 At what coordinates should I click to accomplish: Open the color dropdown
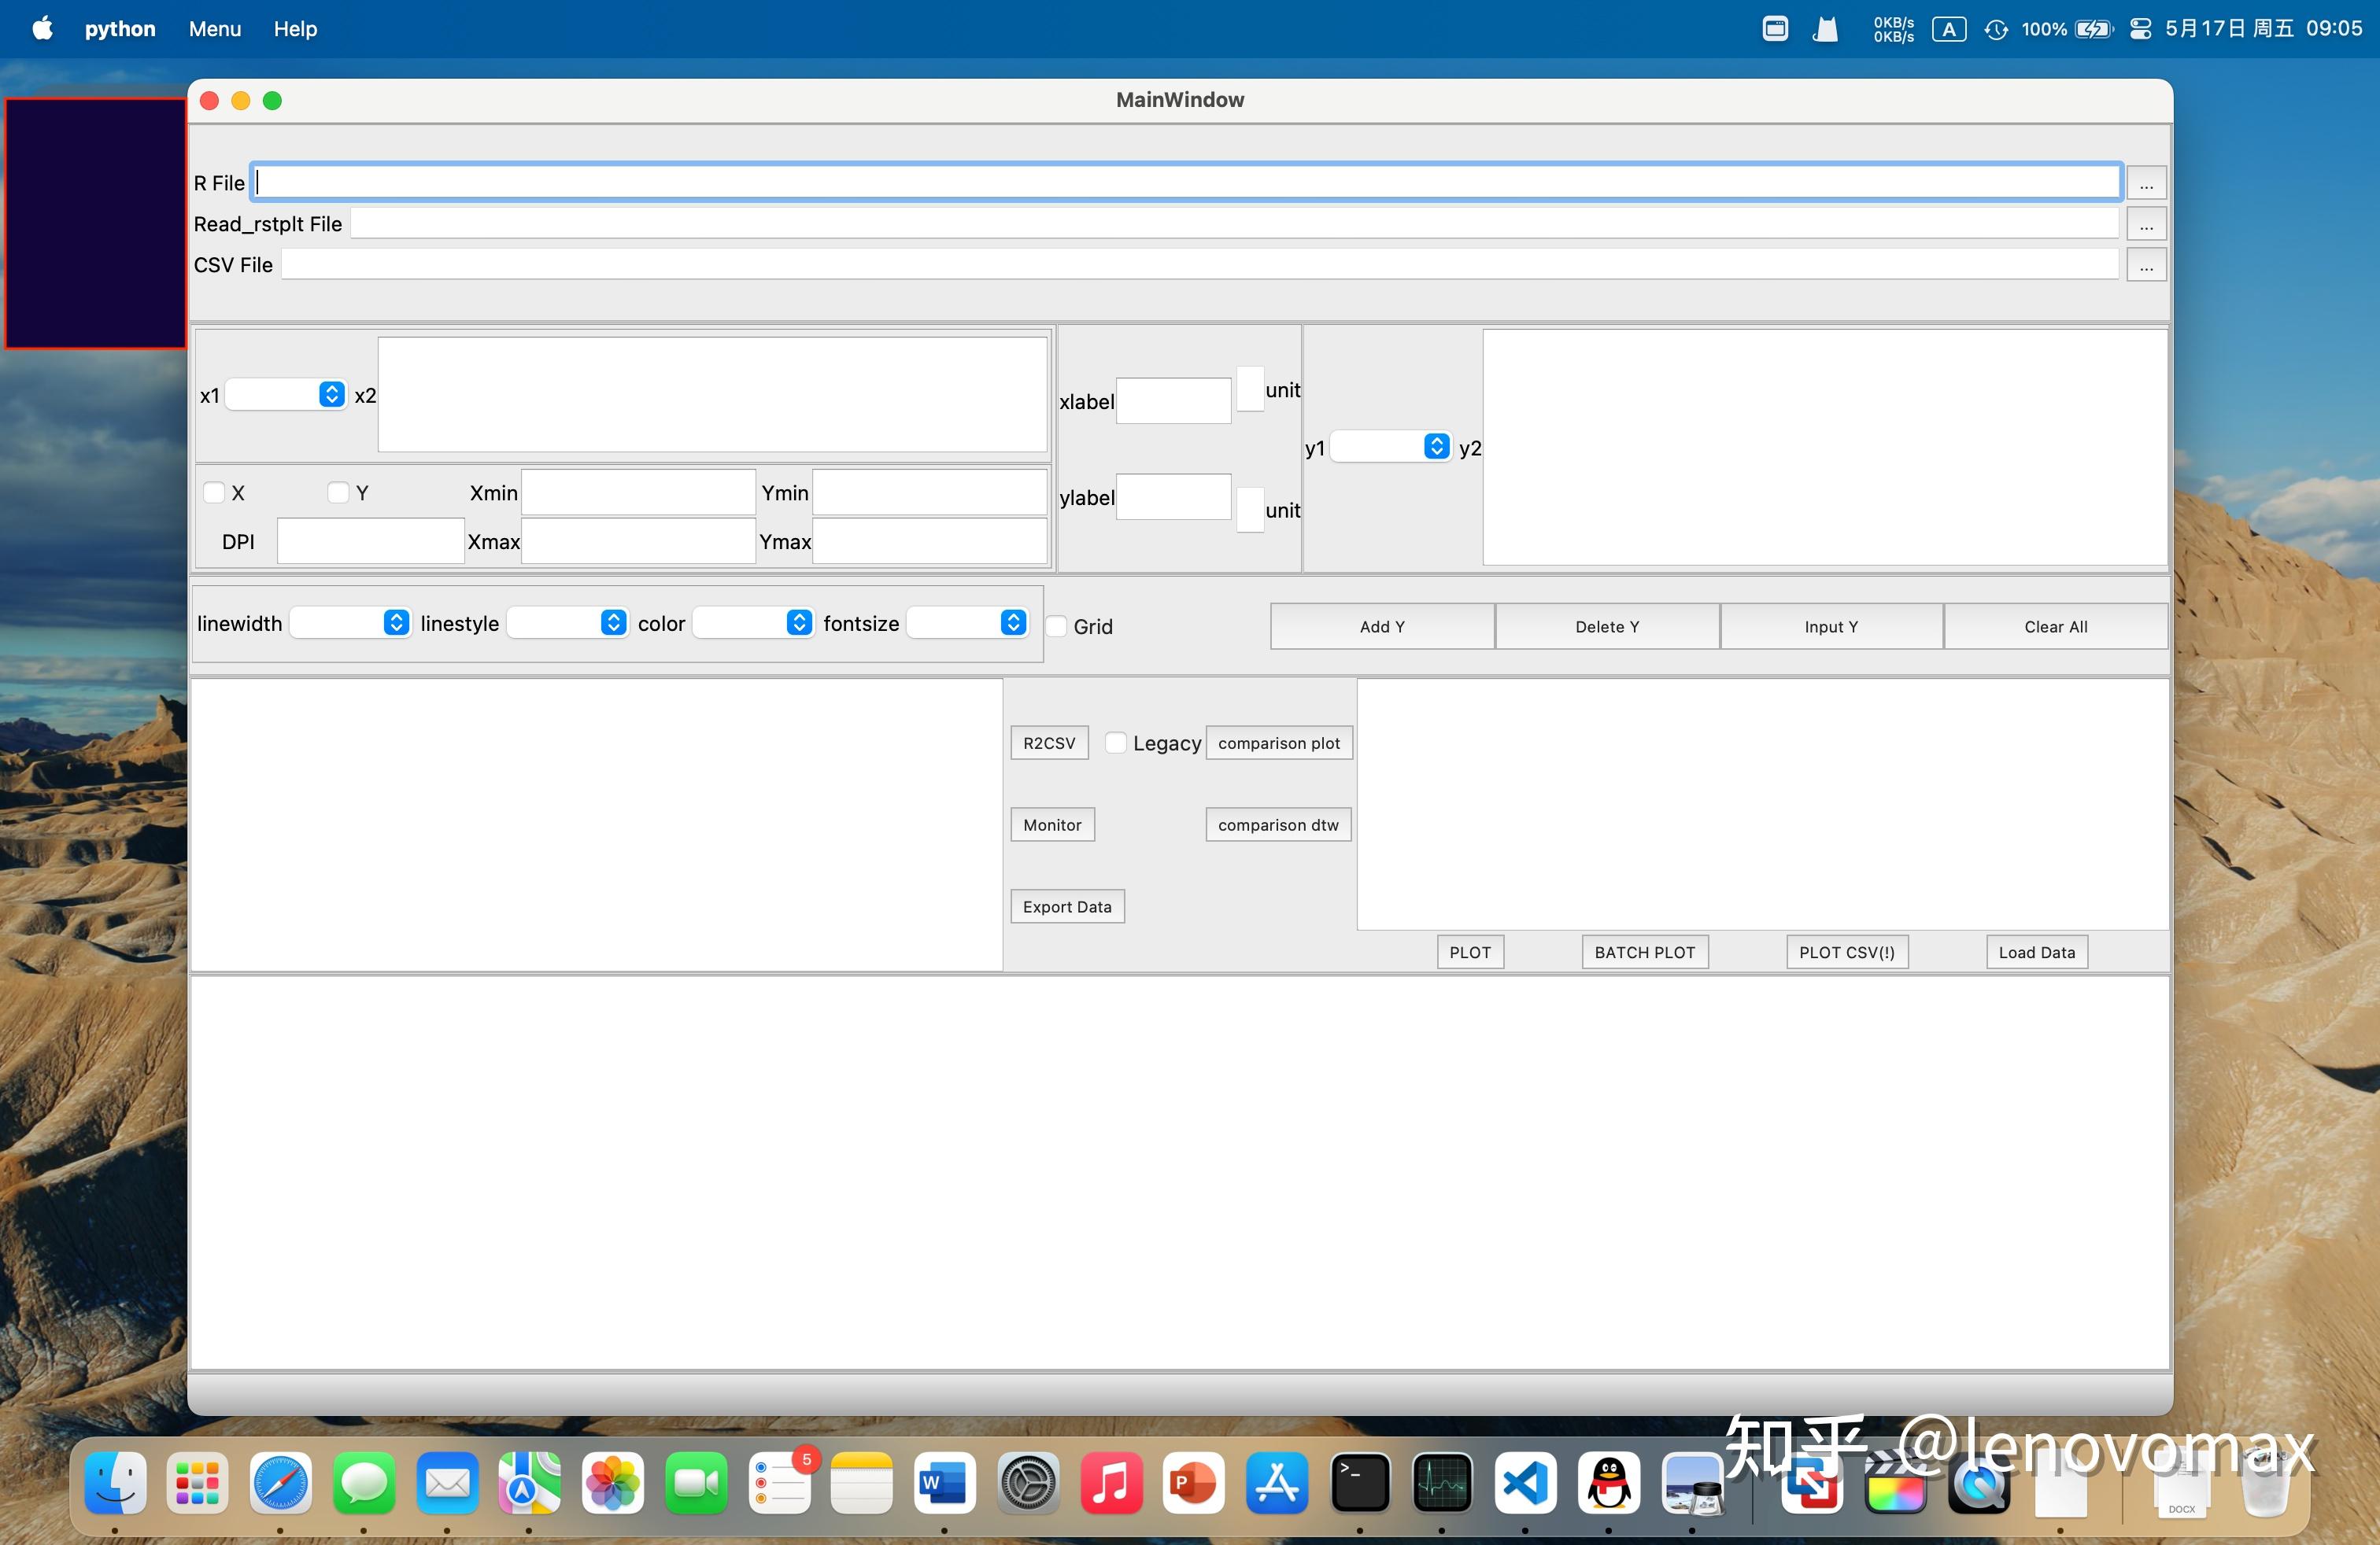tap(753, 622)
